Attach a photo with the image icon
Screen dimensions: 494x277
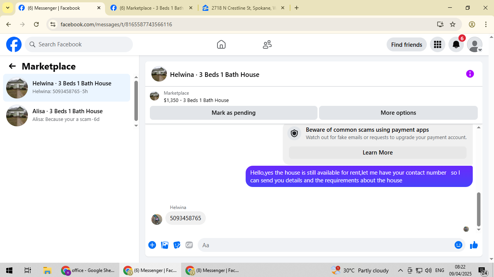pyautogui.click(x=165, y=245)
